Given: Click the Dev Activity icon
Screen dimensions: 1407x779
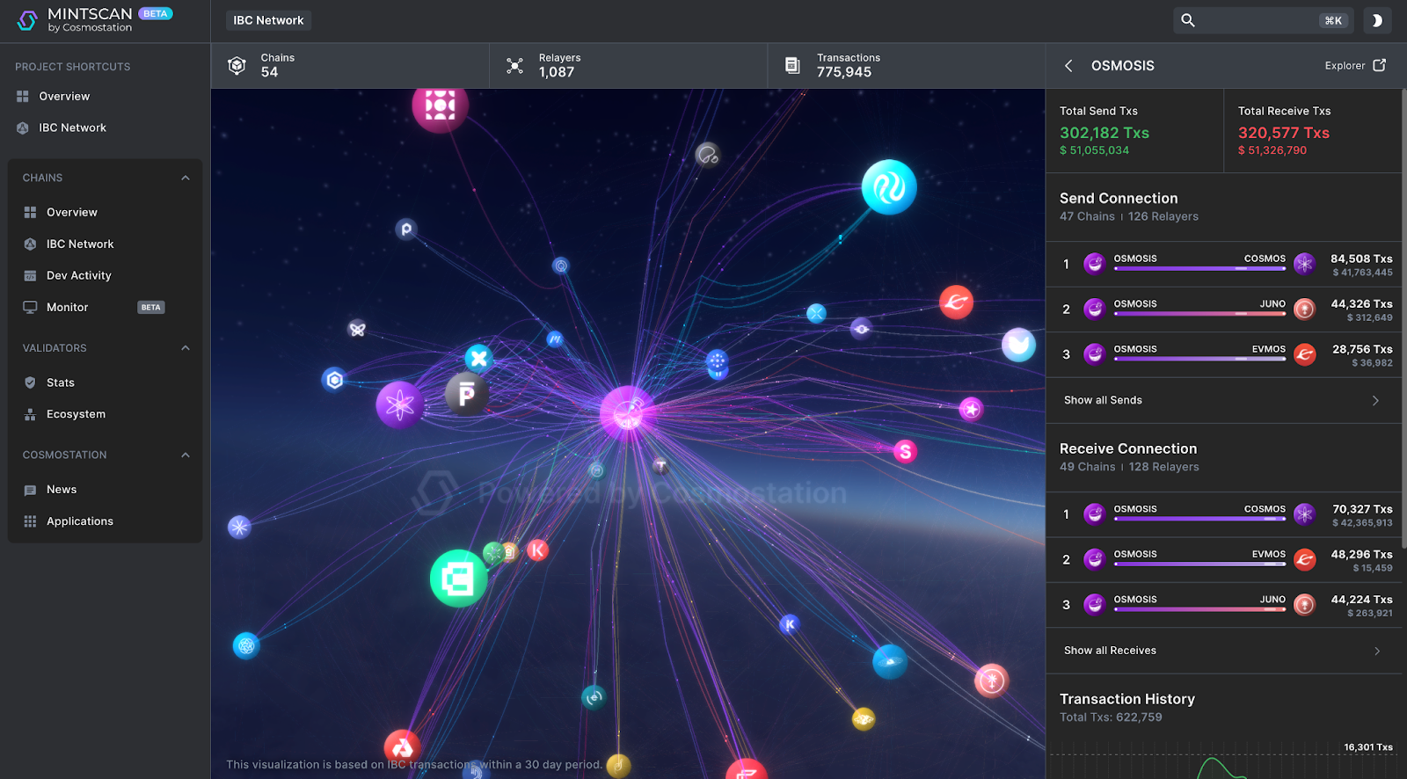Looking at the screenshot, I should [x=30, y=276].
